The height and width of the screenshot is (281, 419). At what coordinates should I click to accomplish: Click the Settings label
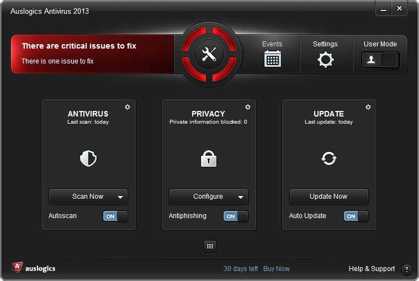pos(325,44)
